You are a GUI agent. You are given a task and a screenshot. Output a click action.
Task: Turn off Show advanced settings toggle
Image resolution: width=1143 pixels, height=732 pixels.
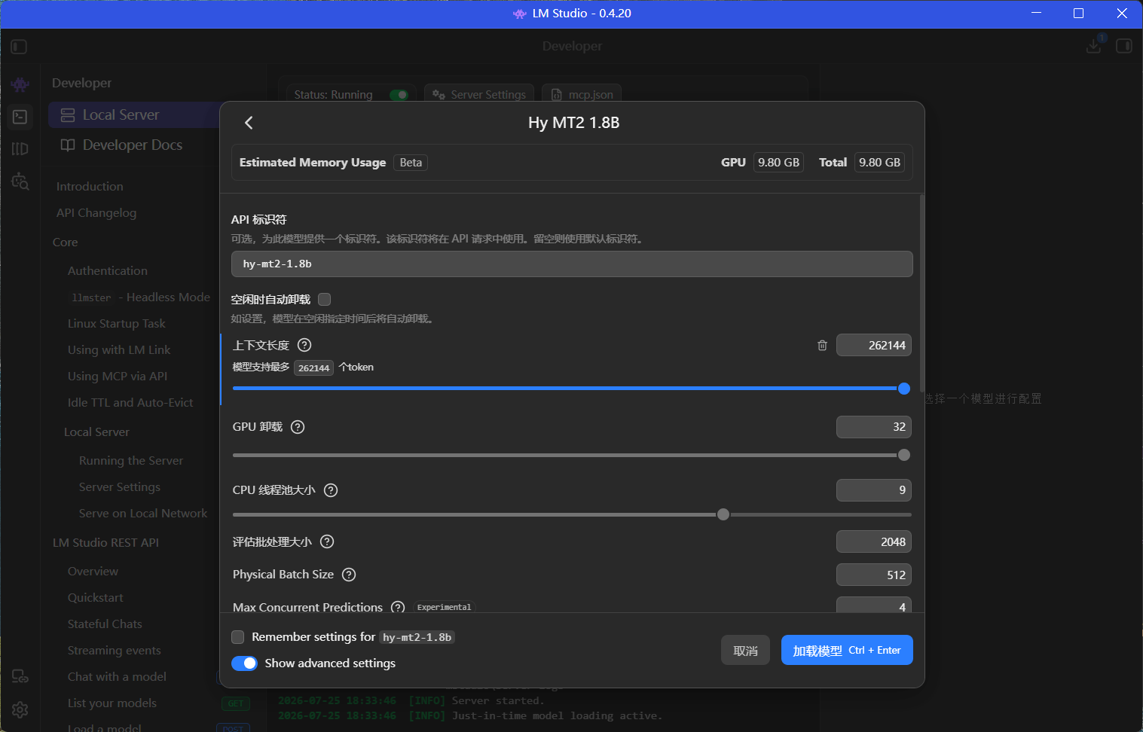[244, 663]
